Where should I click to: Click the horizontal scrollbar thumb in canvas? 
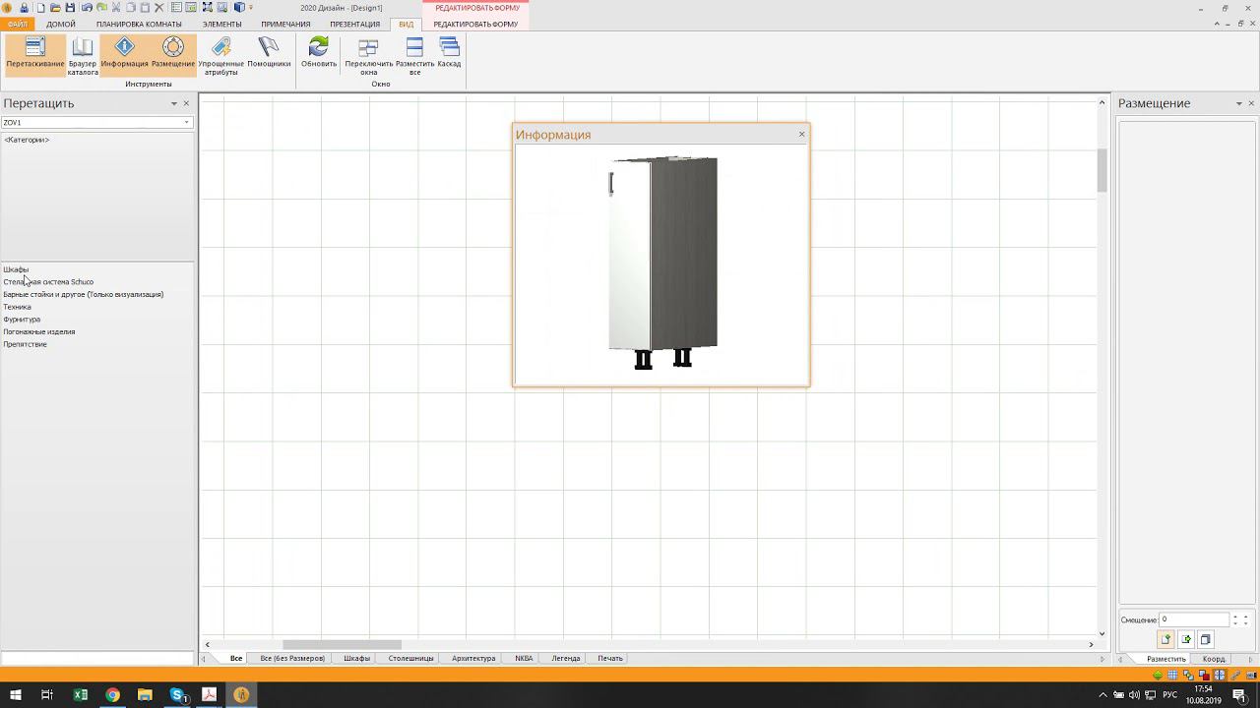tap(342, 644)
